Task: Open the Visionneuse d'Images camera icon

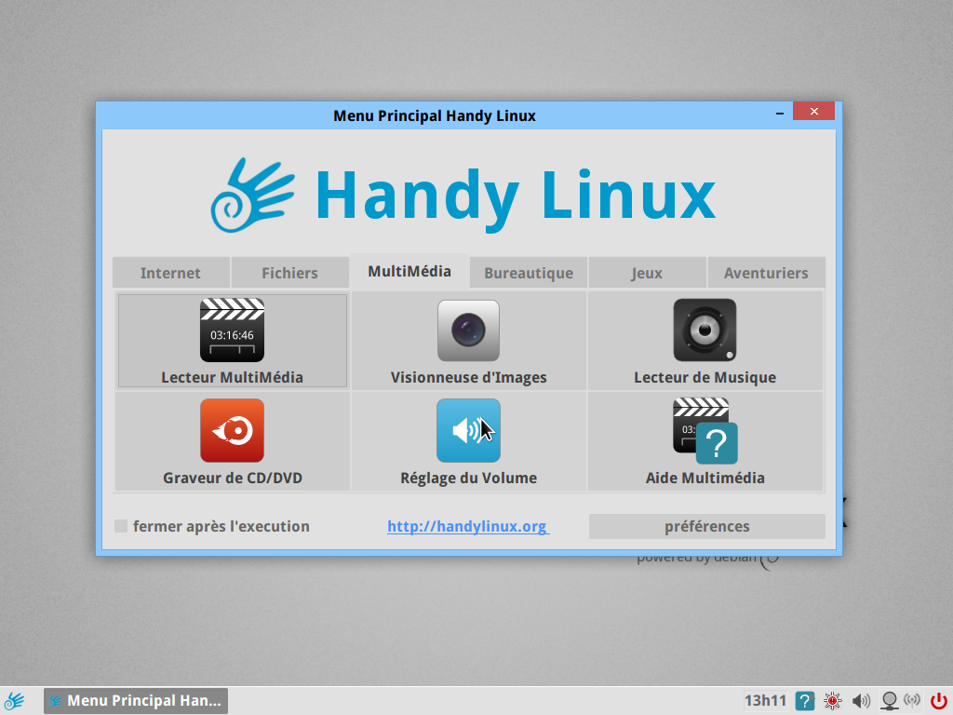Action: 469,331
